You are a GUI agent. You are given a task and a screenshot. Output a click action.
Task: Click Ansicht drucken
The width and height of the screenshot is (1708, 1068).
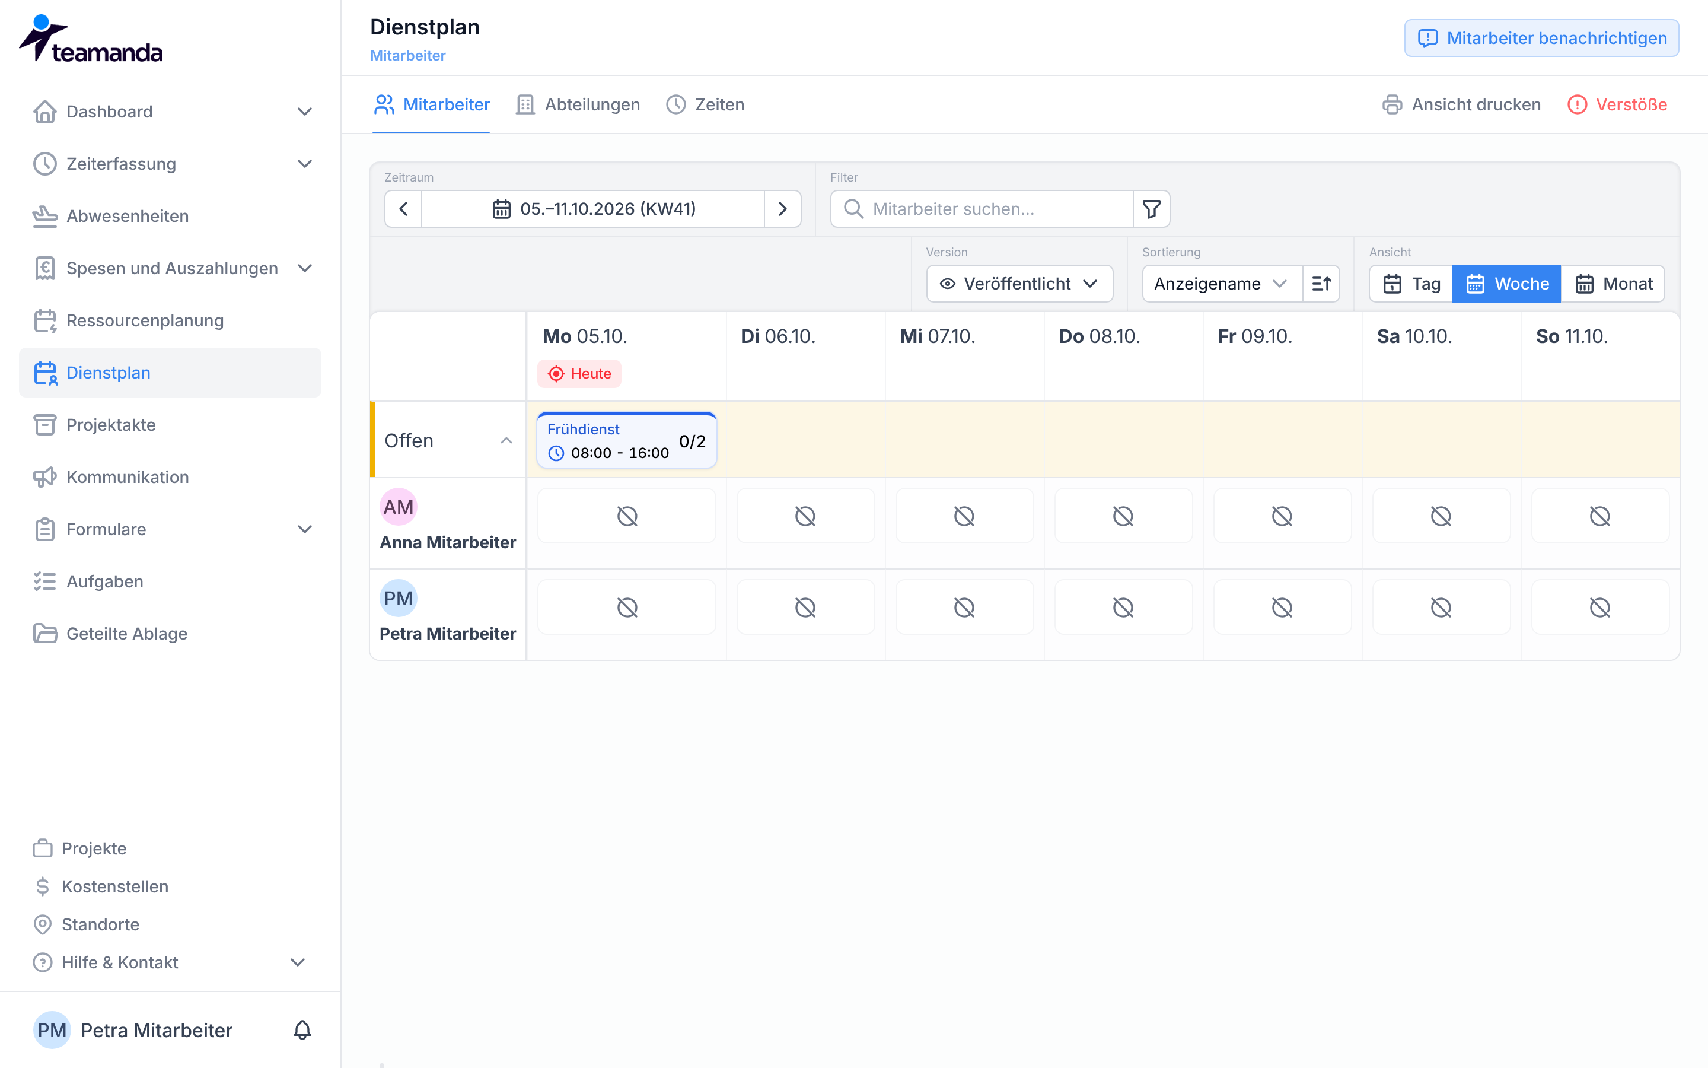[1461, 104]
